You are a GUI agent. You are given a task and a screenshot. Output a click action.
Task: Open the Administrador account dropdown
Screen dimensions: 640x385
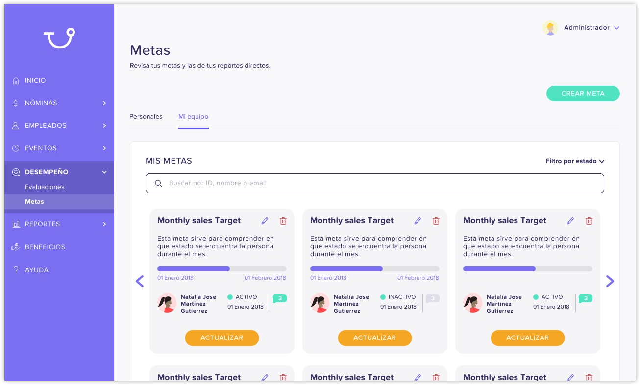pos(616,28)
